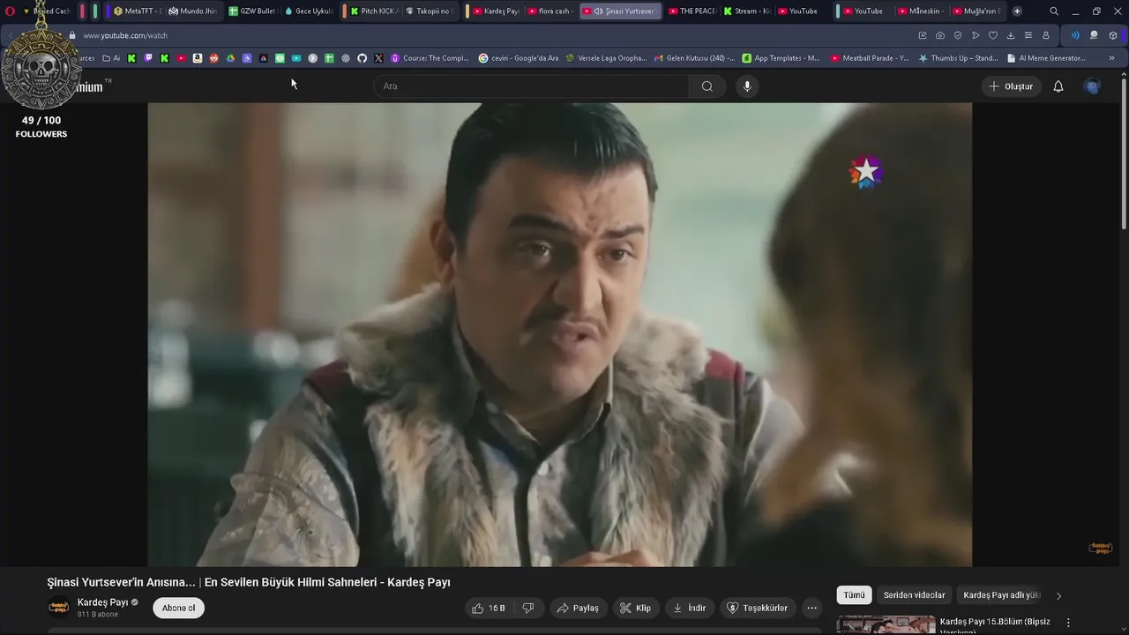Click the send/play arrow icon in address bar
This screenshot has width=1129, height=635.
tap(976, 35)
